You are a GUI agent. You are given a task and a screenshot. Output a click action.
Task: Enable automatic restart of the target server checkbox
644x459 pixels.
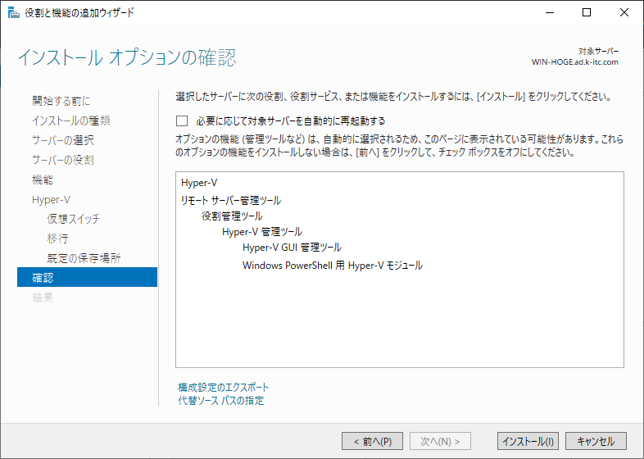(x=182, y=120)
